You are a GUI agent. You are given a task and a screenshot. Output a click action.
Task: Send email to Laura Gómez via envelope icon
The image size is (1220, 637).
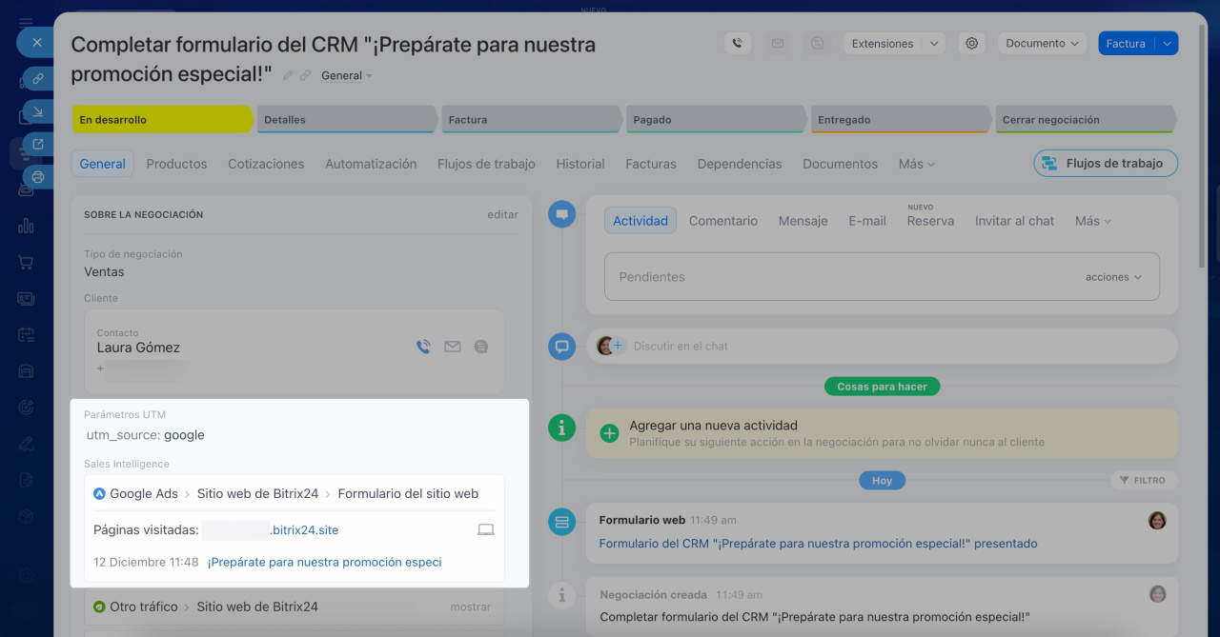[x=452, y=348]
